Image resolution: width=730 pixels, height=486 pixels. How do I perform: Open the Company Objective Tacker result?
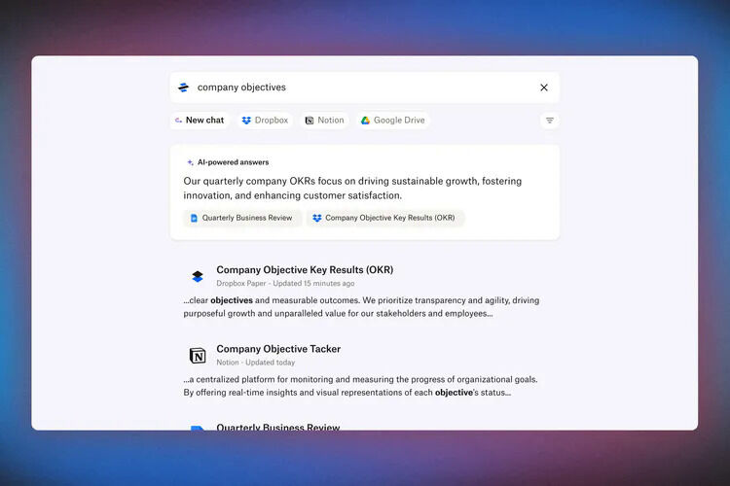(x=278, y=349)
